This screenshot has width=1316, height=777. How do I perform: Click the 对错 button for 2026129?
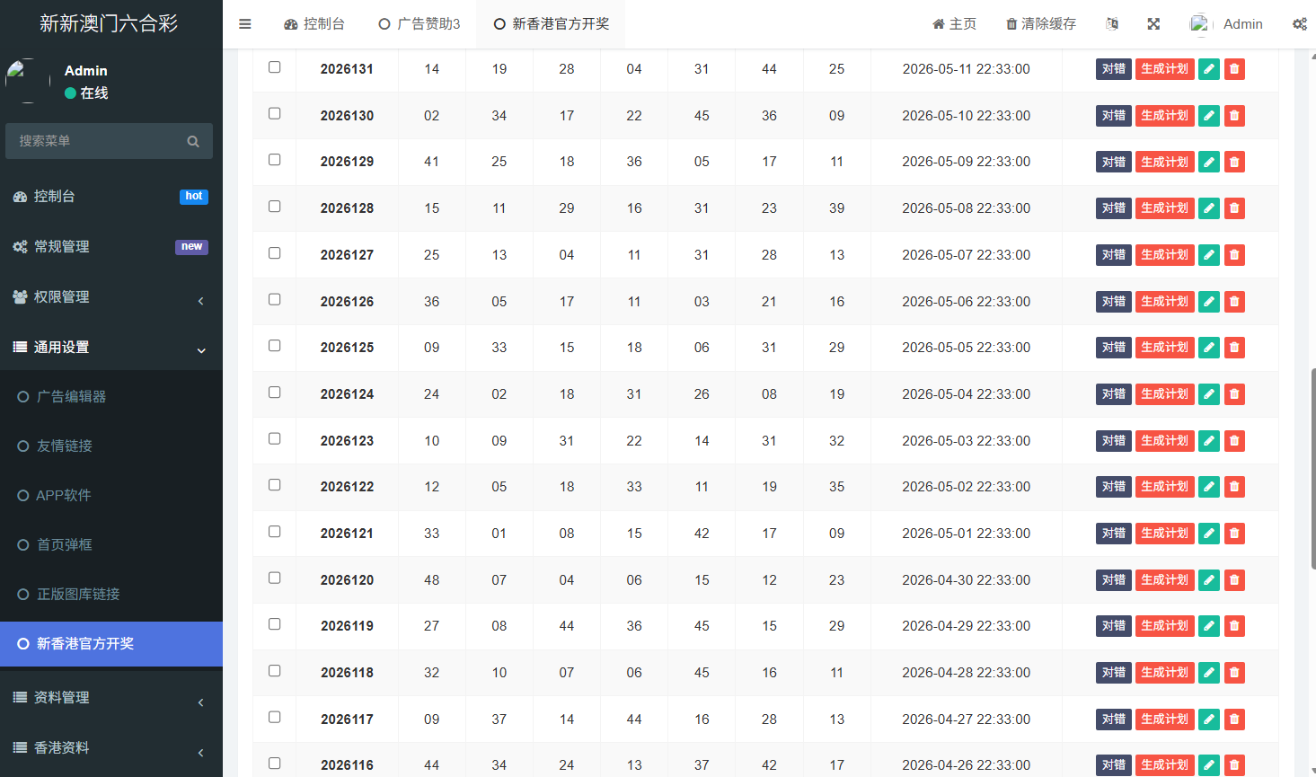pos(1114,162)
